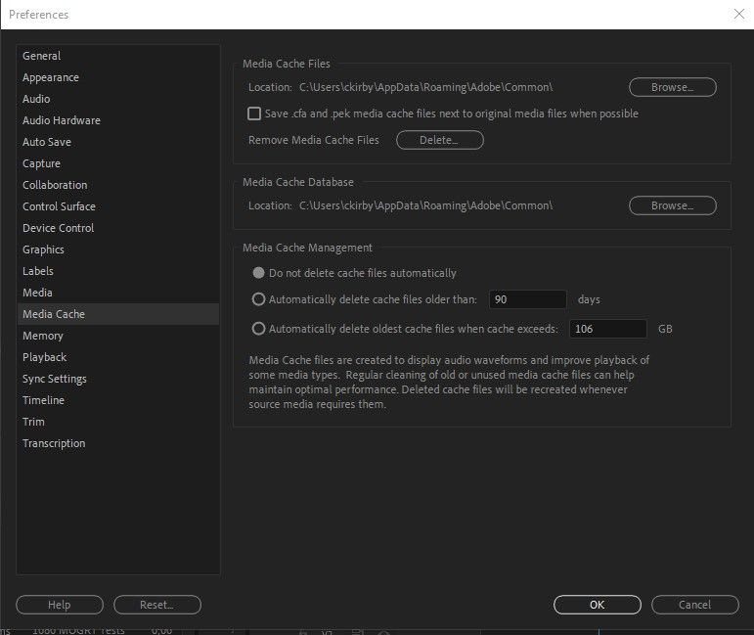Click the Remove Media Cache Files label
The width and height of the screenshot is (754, 635).
314,140
